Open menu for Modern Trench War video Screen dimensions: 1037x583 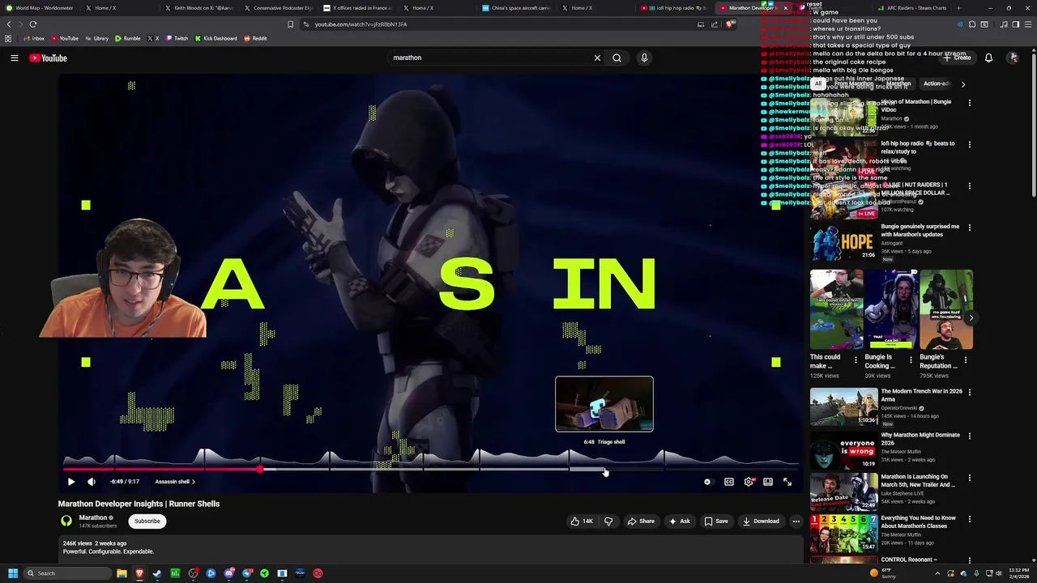pyautogui.click(x=970, y=392)
